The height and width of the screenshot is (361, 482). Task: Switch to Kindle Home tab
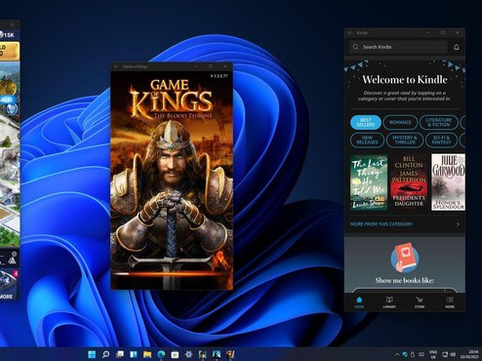(359, 302)
